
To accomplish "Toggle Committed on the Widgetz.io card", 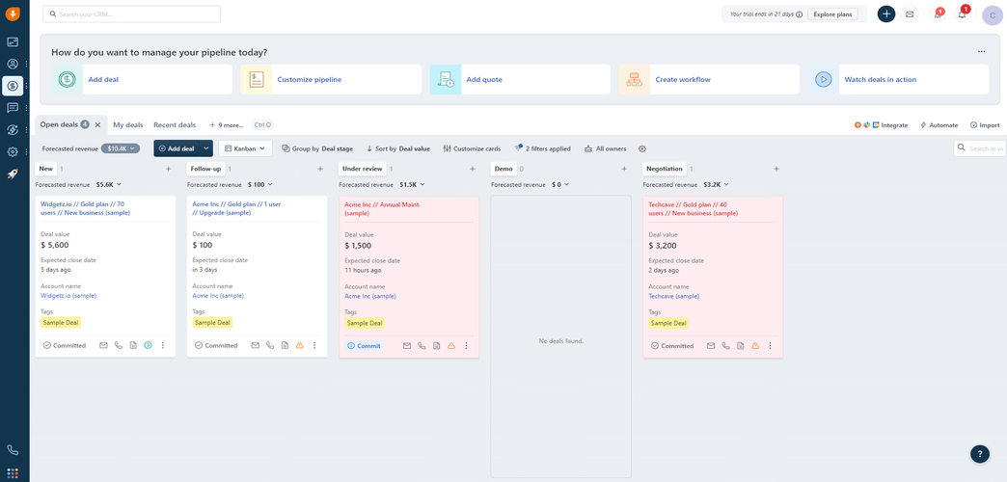I will coord(65,345).
